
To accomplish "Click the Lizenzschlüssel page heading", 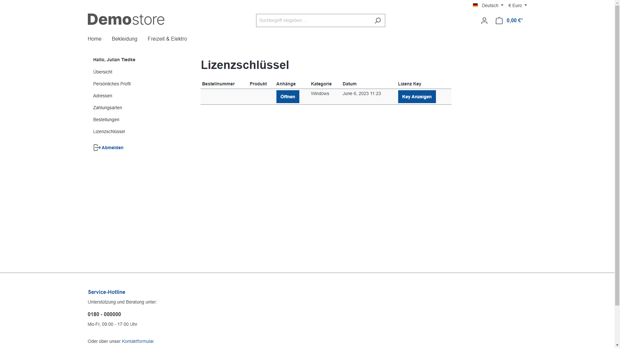I will [x=245, y=65].
